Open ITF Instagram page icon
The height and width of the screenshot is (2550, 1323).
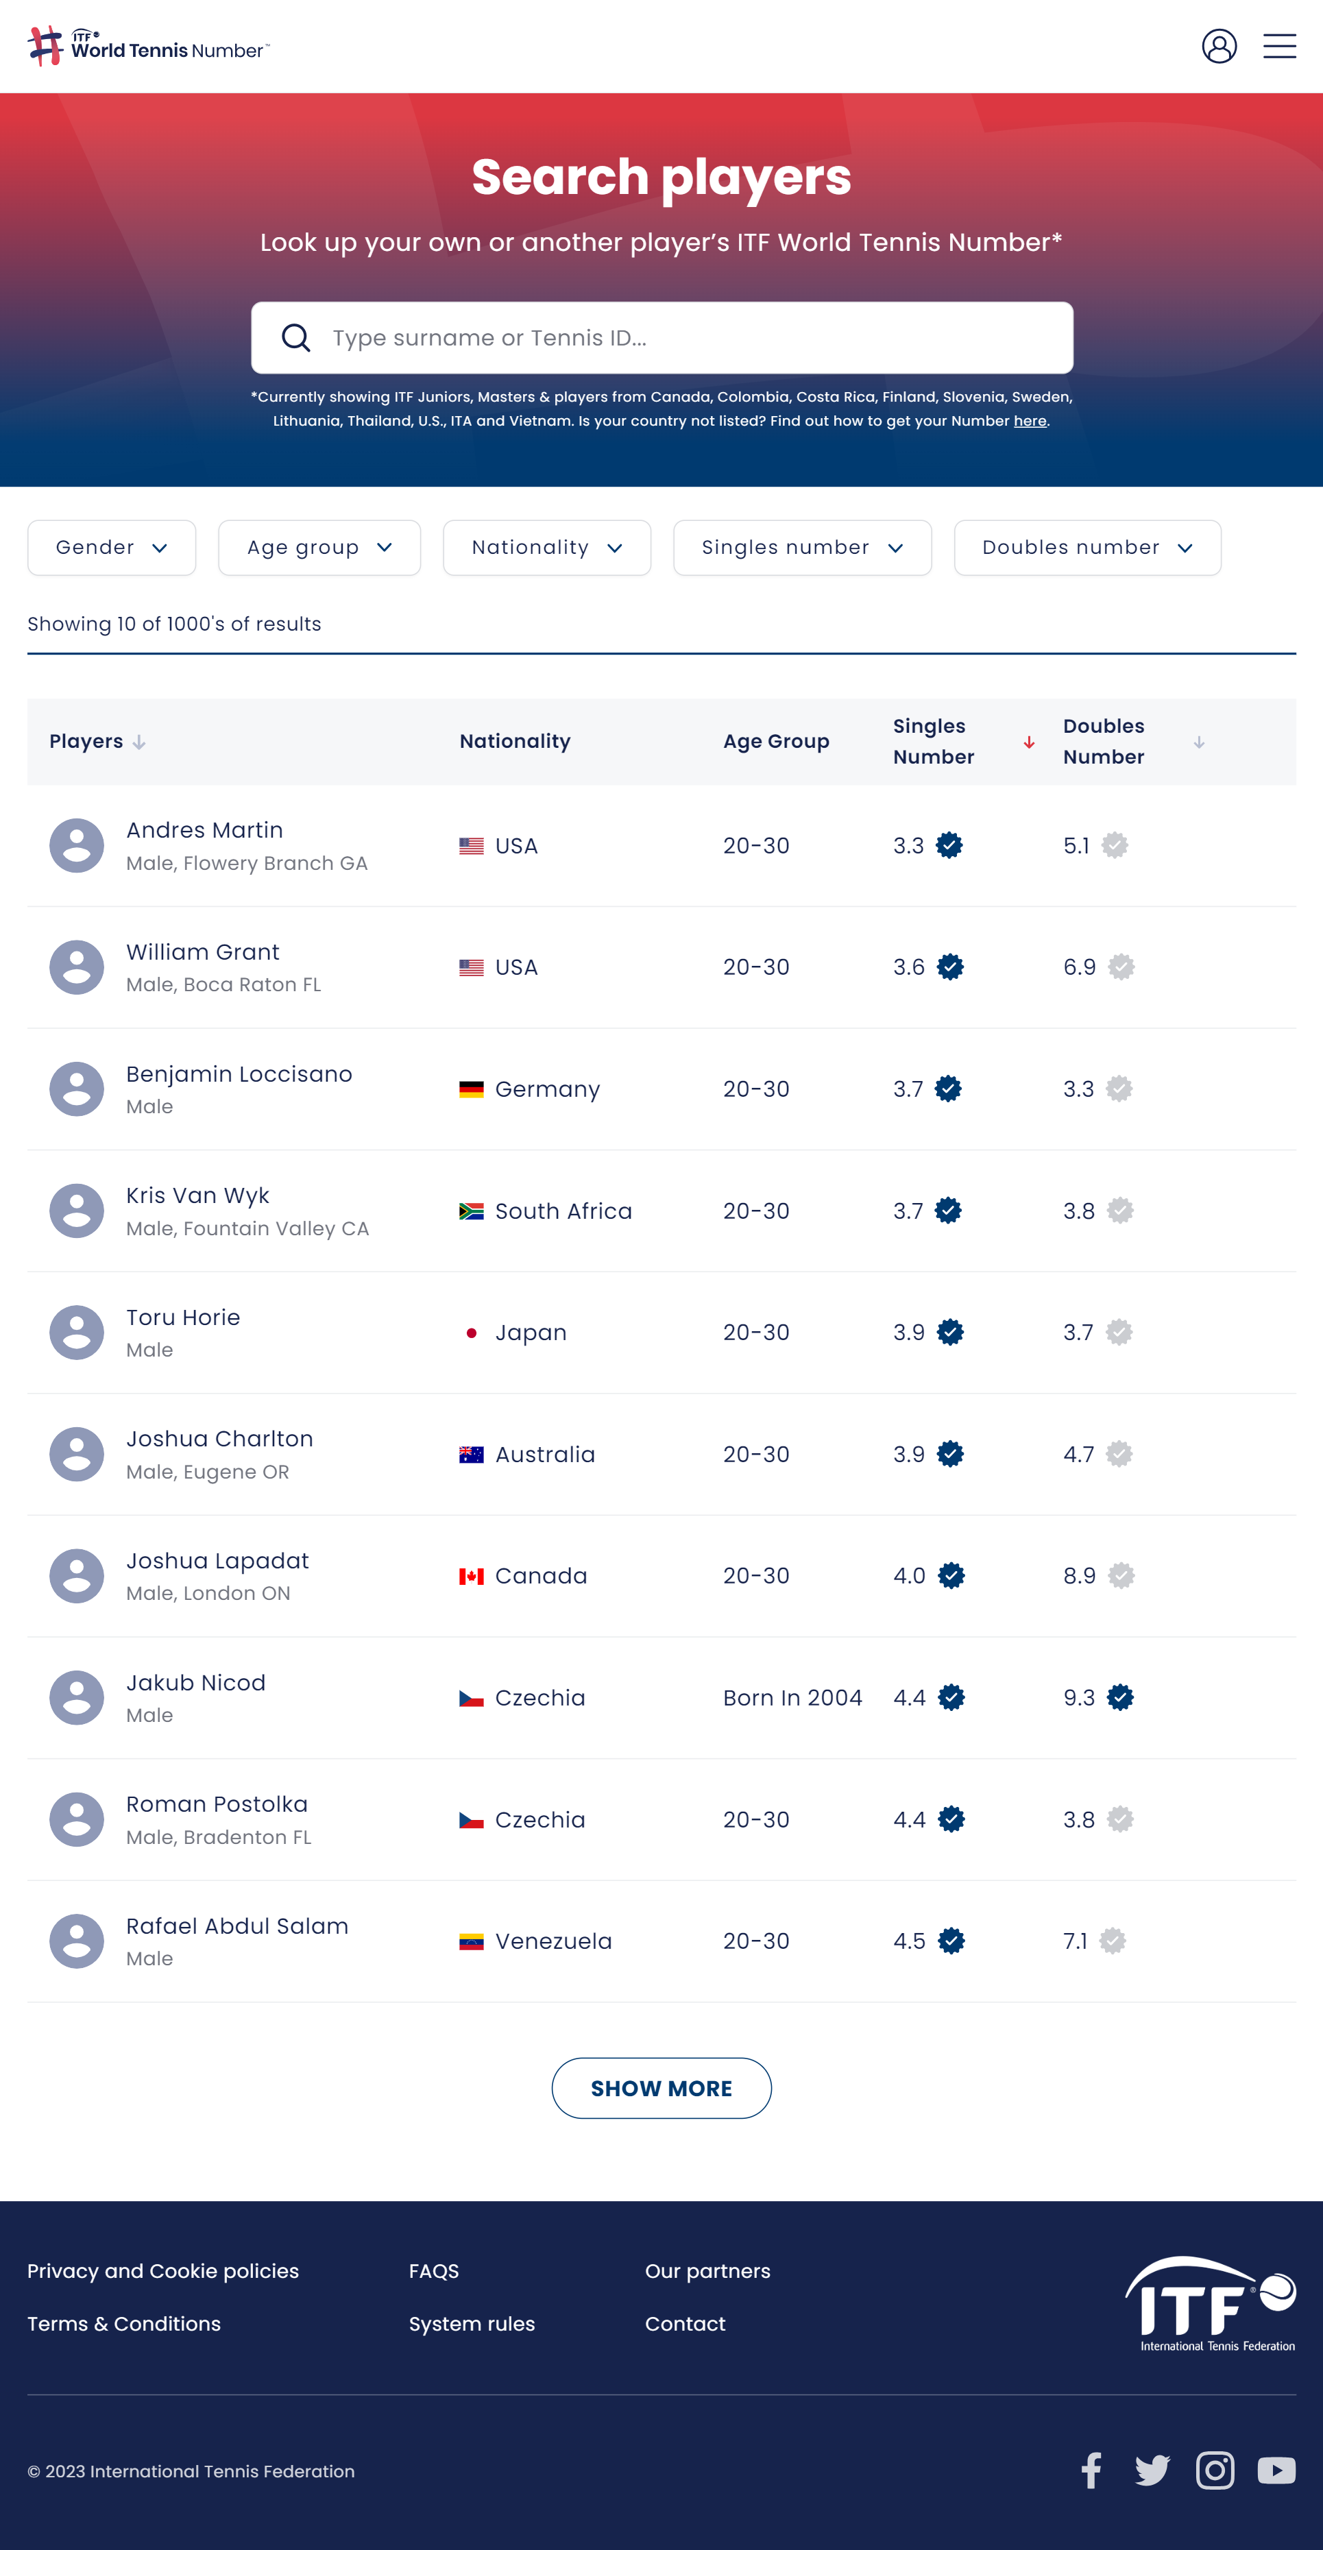(x=1215, y=2470)
